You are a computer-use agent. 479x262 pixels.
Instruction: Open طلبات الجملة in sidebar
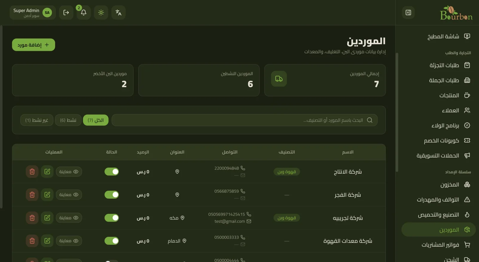point(439,80)
